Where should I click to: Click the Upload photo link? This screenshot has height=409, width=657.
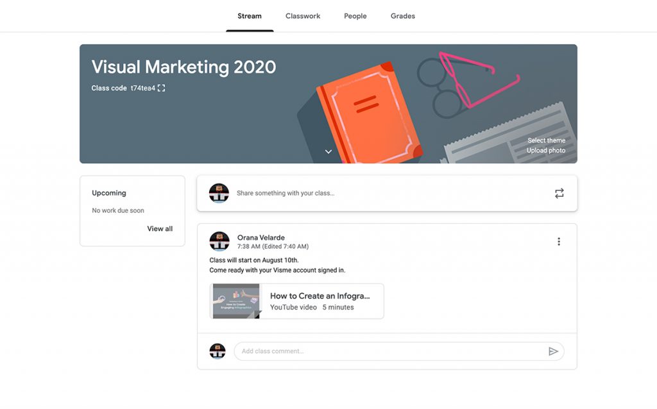[x=546, y=150]
